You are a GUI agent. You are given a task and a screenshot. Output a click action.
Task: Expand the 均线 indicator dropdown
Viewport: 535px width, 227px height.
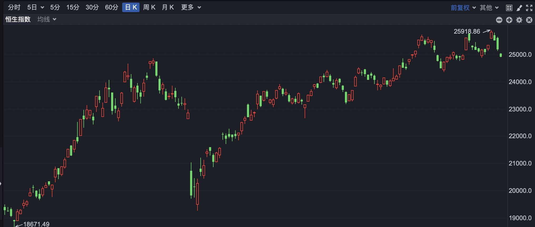tap(47, 19)
